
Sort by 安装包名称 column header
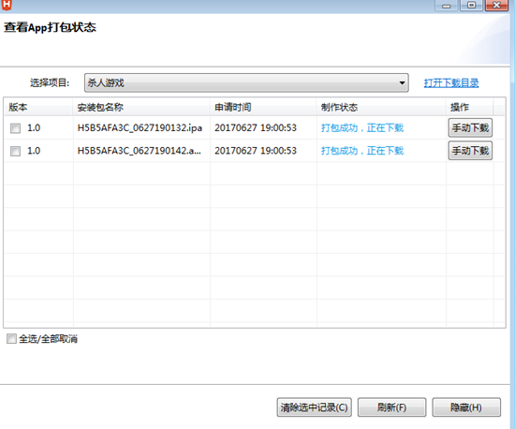tap(141, 107)
